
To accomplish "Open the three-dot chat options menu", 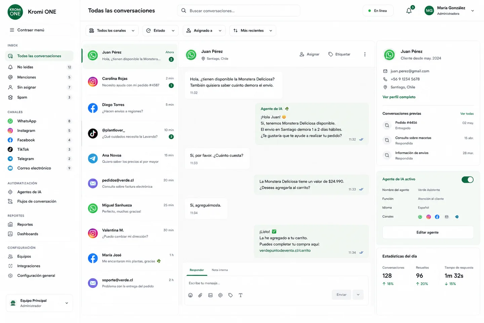I will click(365, 54).
